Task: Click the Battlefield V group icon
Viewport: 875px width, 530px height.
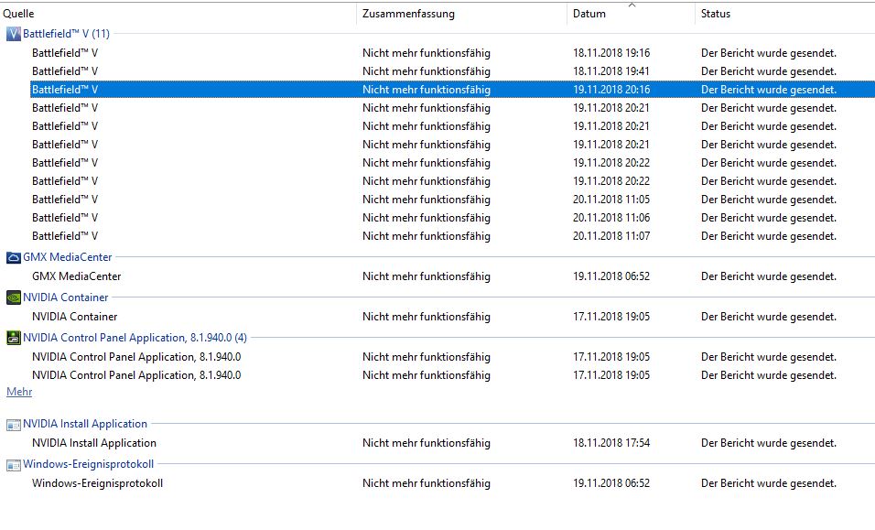Action: [14, 34]
